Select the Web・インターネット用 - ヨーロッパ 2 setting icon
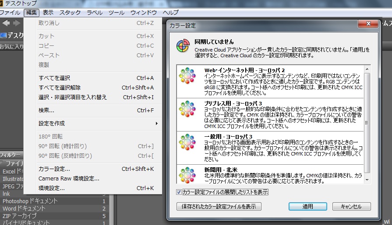 click(x=187, y=76)
